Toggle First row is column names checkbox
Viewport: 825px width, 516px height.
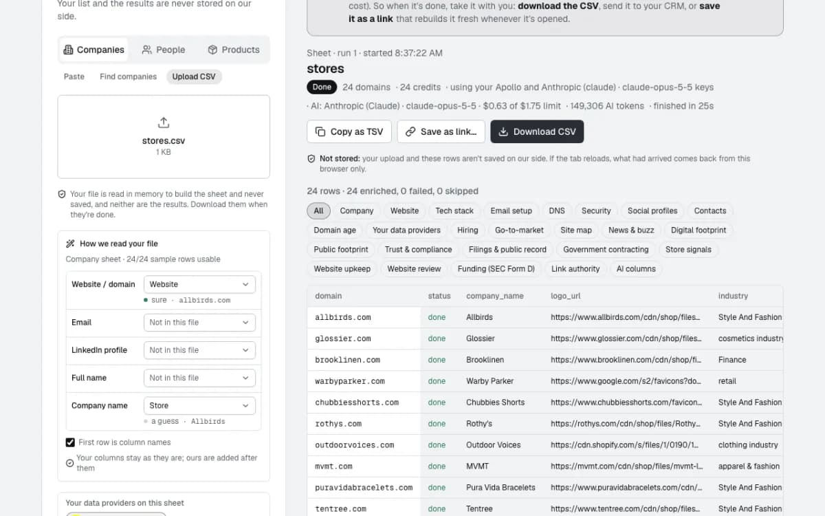(x=70, y=442)
